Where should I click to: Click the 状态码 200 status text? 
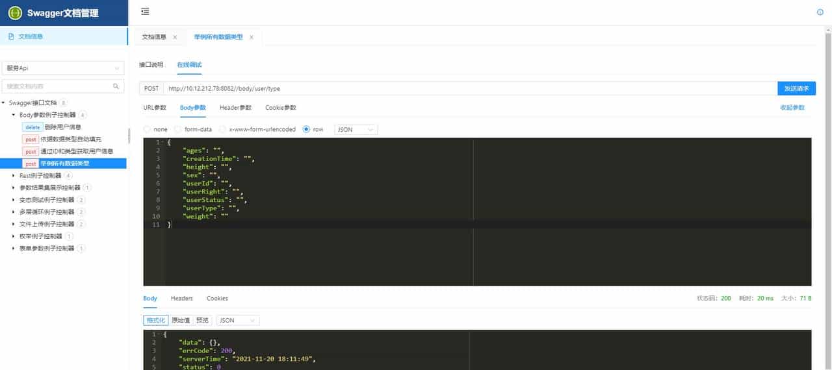point(714,299)
